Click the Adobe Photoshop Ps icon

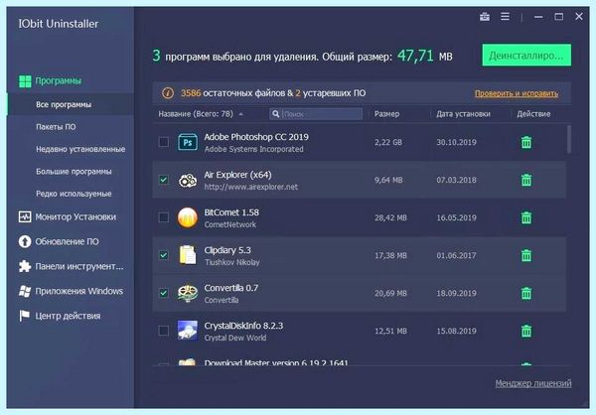coord(188,143)
